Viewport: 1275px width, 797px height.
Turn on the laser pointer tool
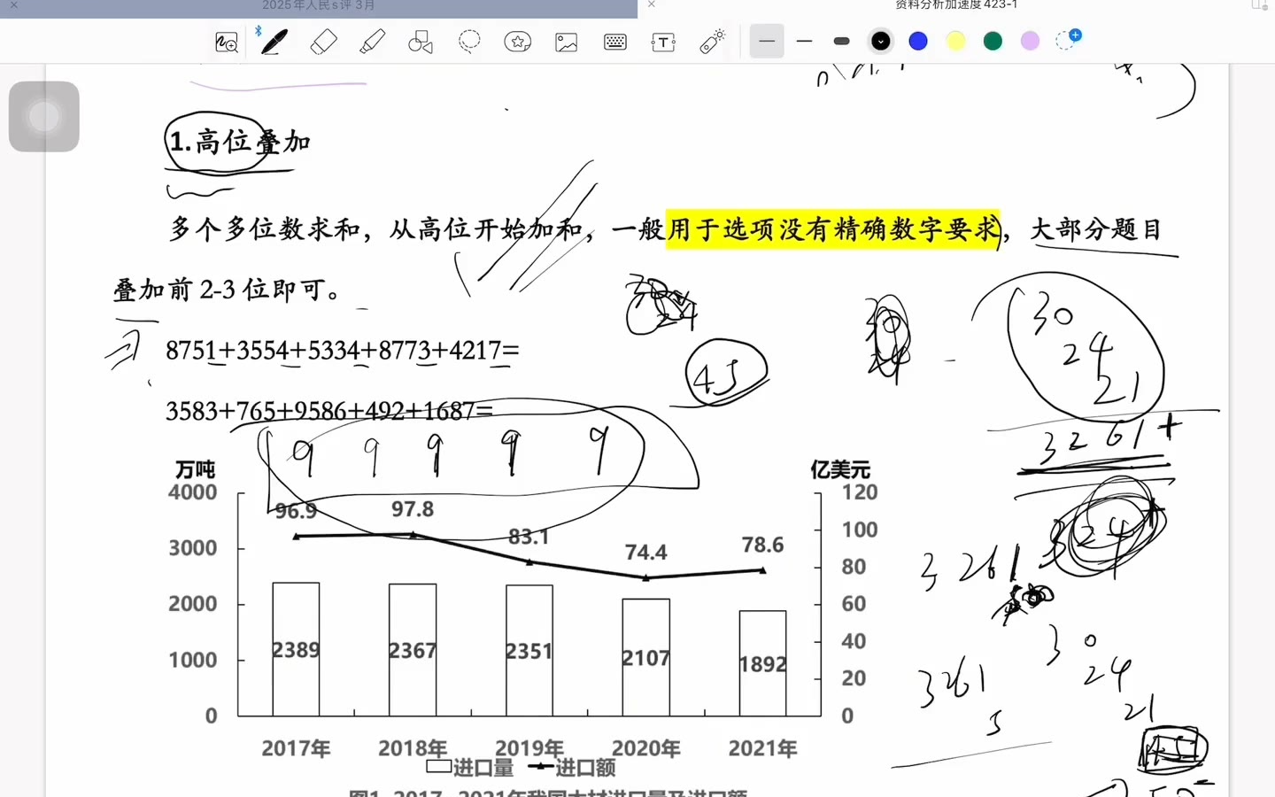pos(712,42)
